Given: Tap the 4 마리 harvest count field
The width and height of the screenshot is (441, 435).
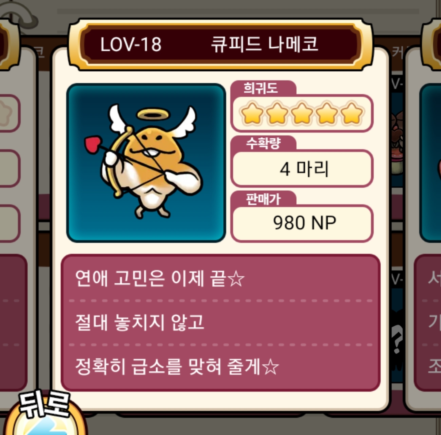Looking at the screenshot, I should [x=302, y=168].
